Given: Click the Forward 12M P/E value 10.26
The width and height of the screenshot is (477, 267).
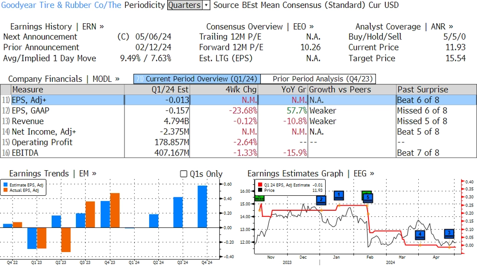Looking at the screenshot, I should pos(310,47).
